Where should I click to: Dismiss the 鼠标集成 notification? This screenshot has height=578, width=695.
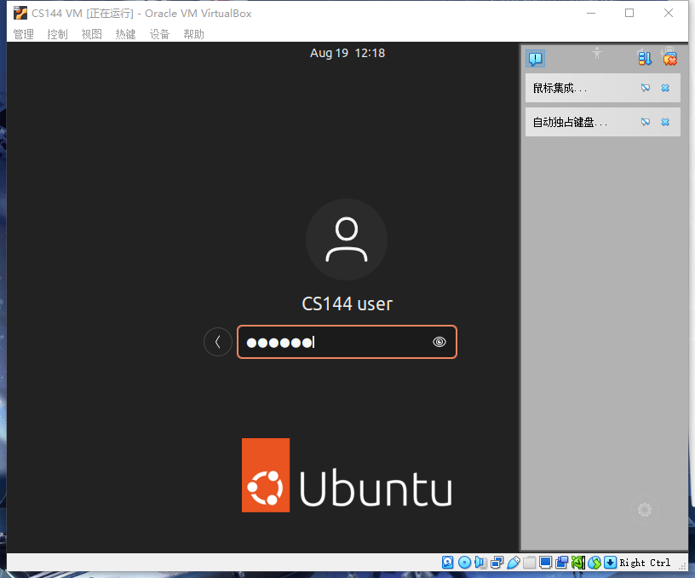click(x=665, y=88)
